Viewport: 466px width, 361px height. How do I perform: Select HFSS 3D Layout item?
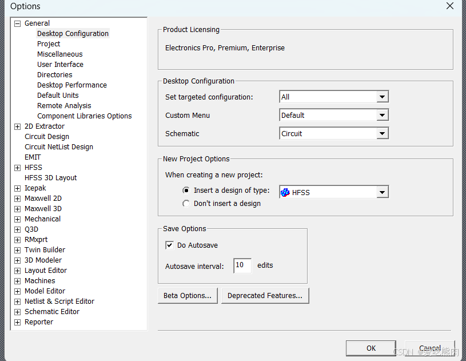click(50, 178)
